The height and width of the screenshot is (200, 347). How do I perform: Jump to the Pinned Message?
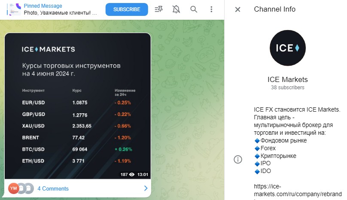click(60, 9)
